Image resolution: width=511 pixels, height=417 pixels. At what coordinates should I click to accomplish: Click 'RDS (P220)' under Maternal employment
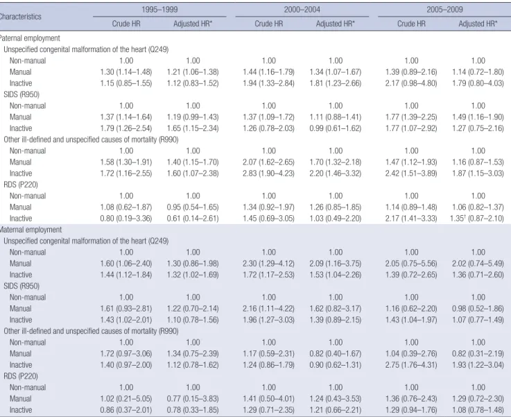pos(21,376)
